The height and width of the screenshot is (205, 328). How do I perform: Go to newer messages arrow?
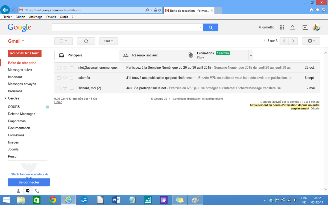click(284, 41)
